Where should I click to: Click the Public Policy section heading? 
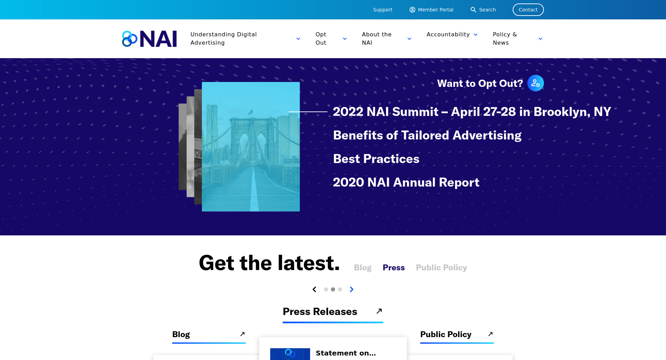coord(446,334)
